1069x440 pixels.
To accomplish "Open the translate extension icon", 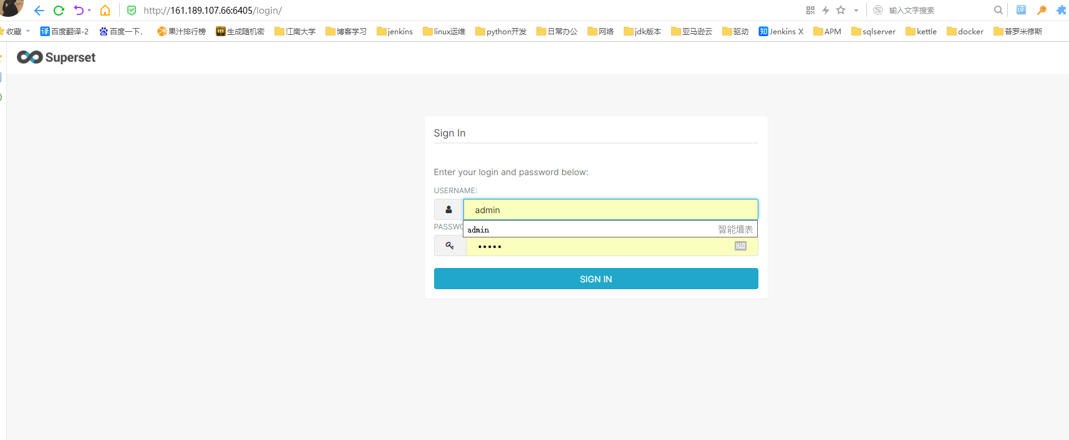I will [x=1021, y=10].
